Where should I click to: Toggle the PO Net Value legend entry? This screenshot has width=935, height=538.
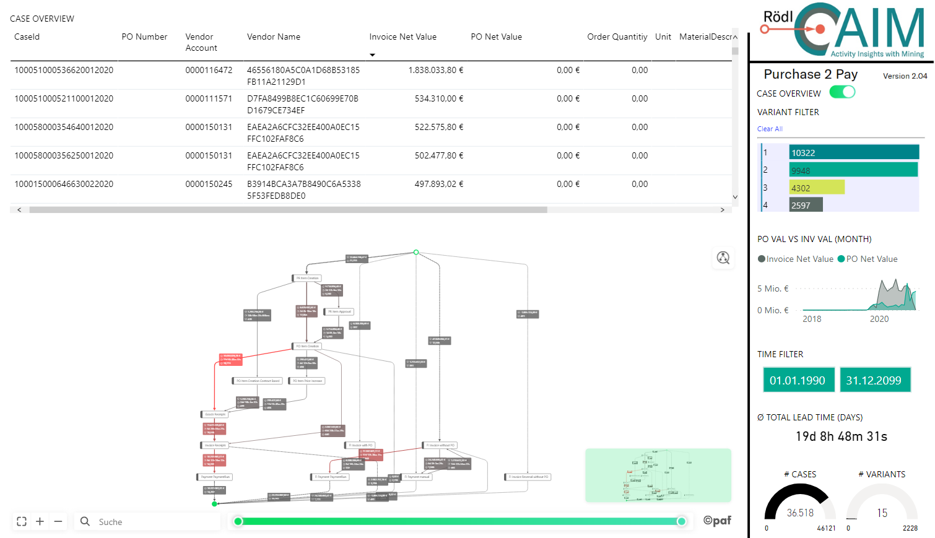click(867, 259)
